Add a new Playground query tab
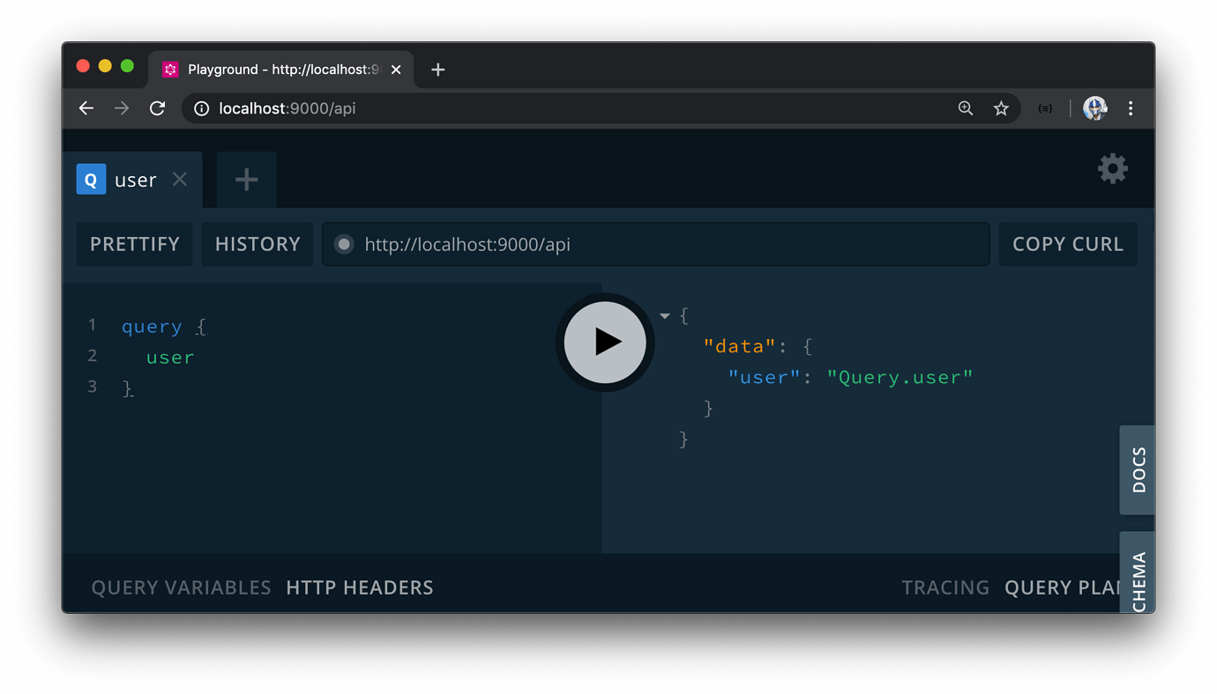1217x694 pixels. 247,180
